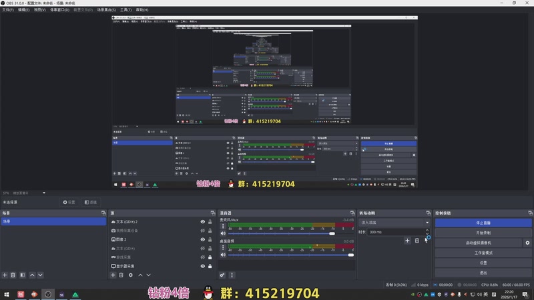Viewport: 534px width, 300px height.
Task: Add a new source with the plus icon
Action: pyautogui.click(x=113, y=275)
